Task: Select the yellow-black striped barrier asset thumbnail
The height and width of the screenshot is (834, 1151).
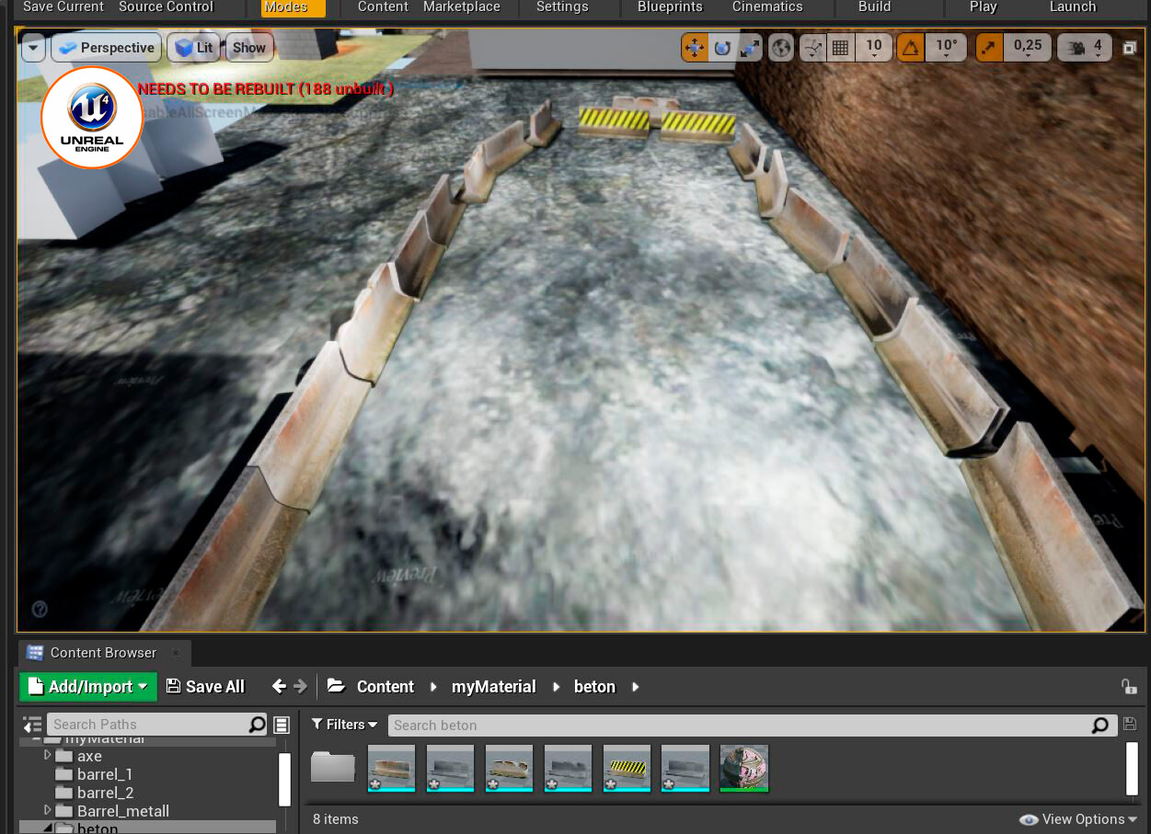Action: (627, 768)
